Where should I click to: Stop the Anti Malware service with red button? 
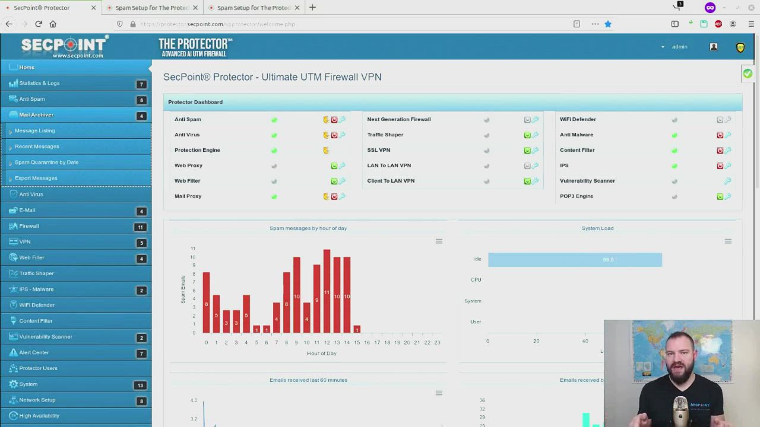[720, 135]
